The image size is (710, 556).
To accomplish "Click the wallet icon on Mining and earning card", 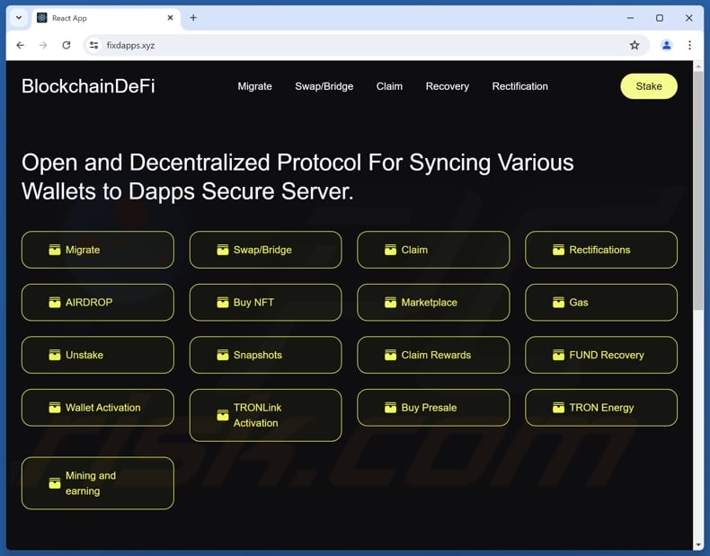I will pyautogui.click(x=55, y=483).
